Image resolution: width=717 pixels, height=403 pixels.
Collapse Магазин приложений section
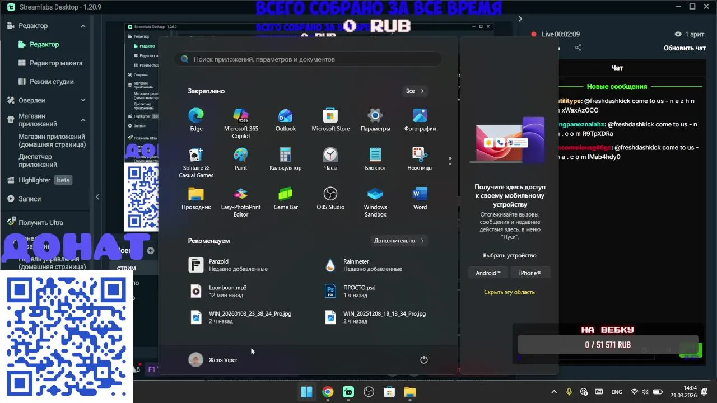pyautogui.click(x=83, y=120)
